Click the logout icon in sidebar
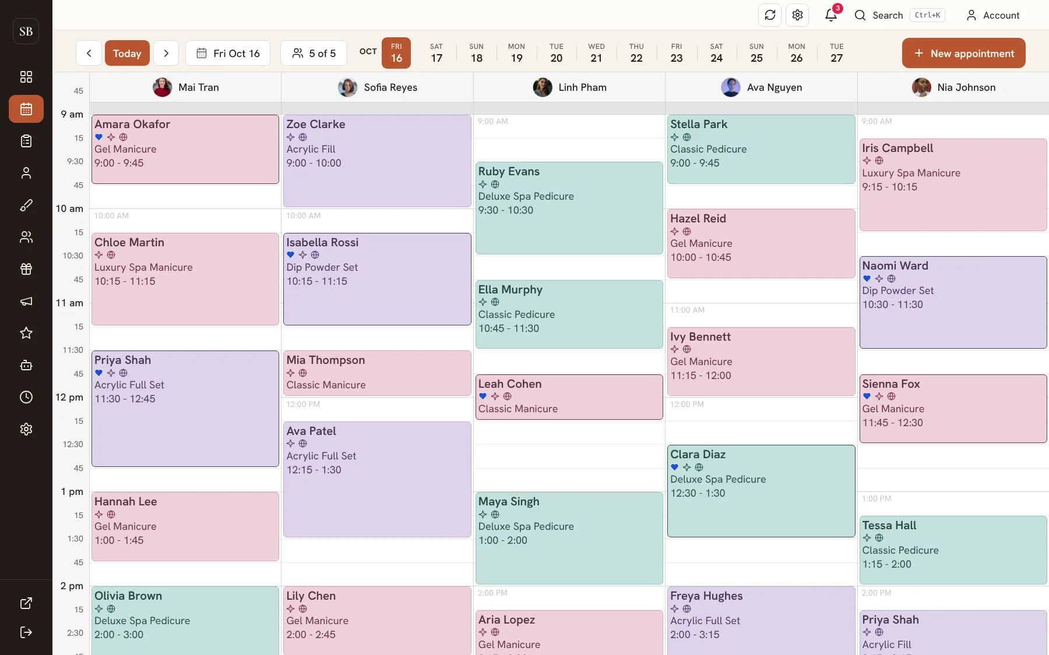Screen dimensions: 1049x655 [x=26, y=632]
